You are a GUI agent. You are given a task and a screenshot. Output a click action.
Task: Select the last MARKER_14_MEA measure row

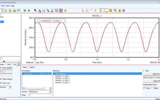coord(62,82)
